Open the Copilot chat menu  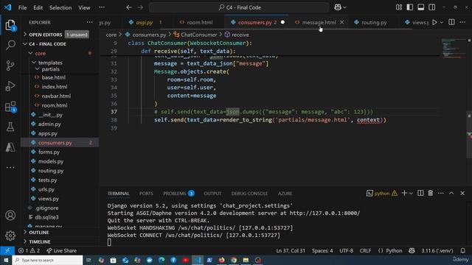point(340,7)
